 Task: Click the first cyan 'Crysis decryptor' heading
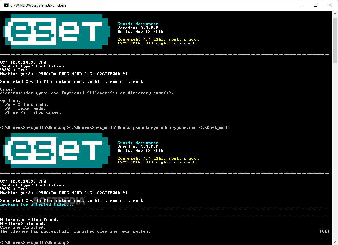point(138,24)
